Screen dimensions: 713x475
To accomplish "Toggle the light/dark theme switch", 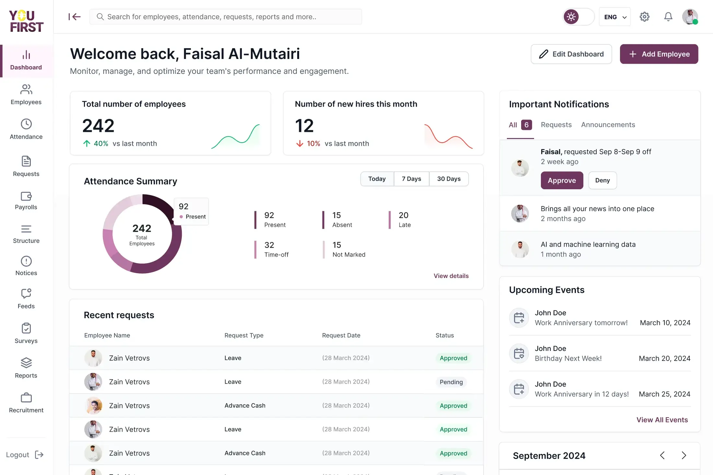I will [x=579, y=17].
